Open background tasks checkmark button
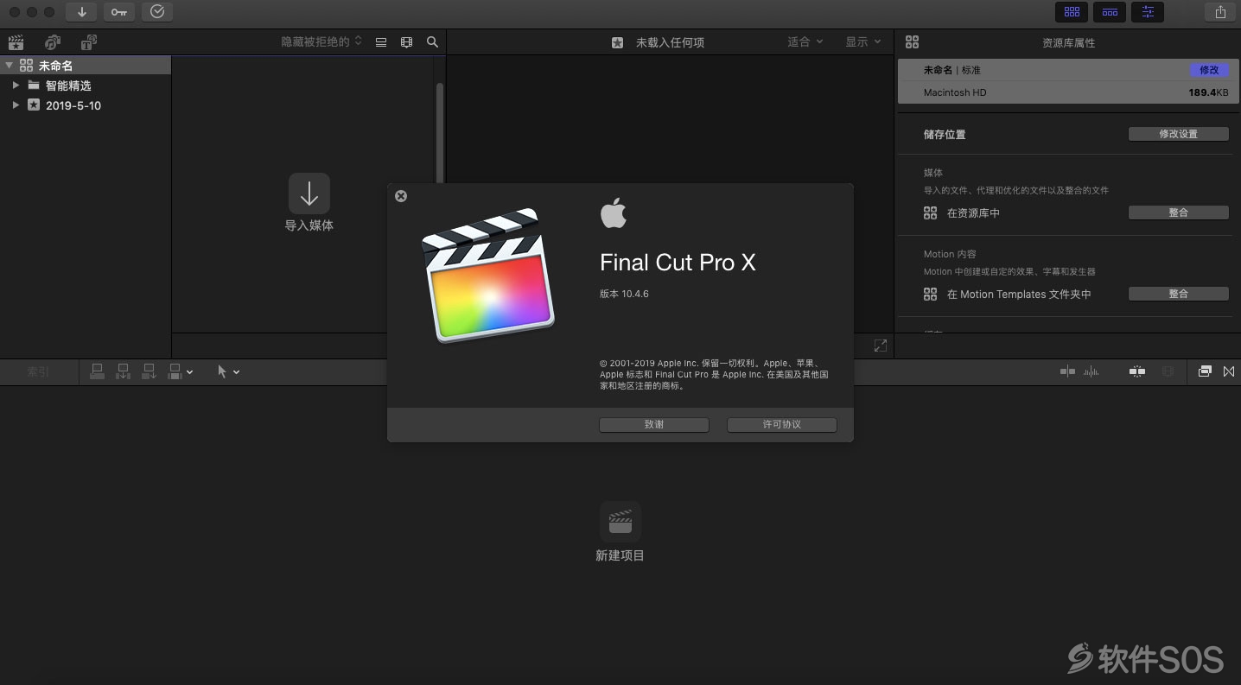 click(x=156, y=12)
